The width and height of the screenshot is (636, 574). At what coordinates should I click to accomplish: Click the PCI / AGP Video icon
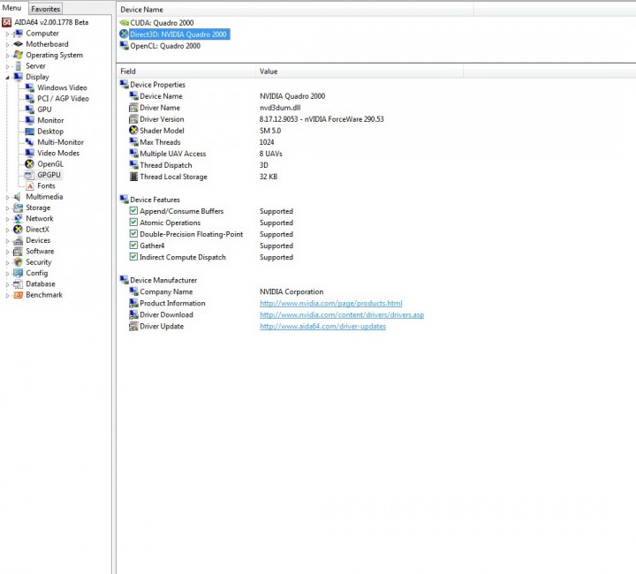(30, 99)
